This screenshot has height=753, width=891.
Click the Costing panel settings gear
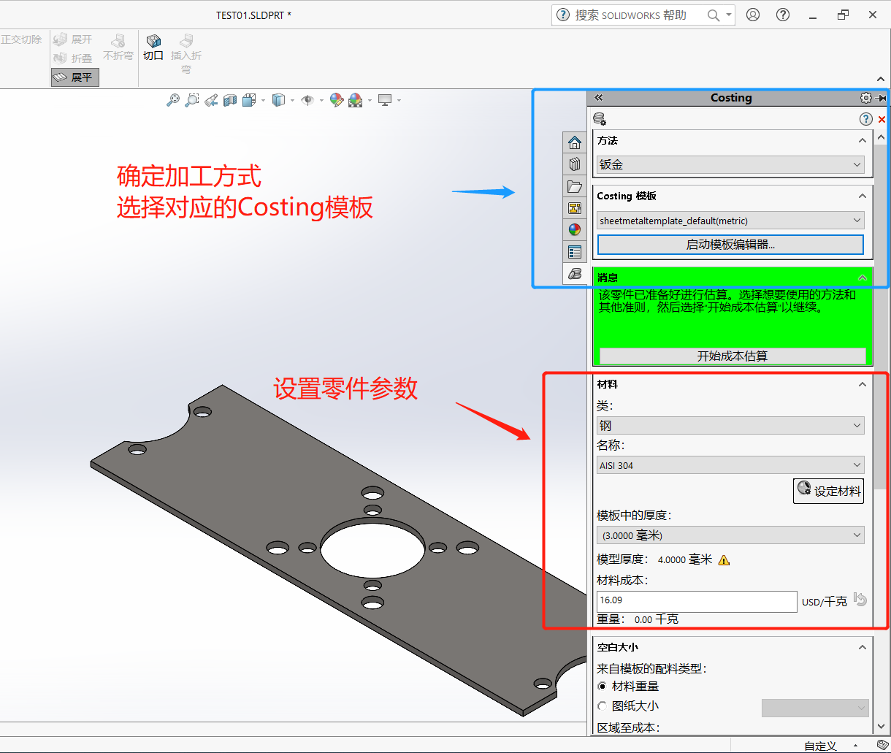click(865, 97)
